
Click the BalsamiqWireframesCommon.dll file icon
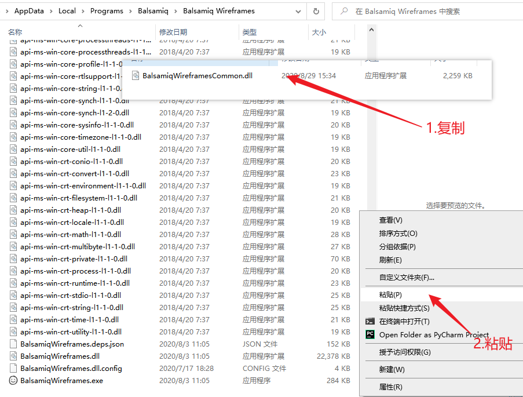tap(136, 75)
